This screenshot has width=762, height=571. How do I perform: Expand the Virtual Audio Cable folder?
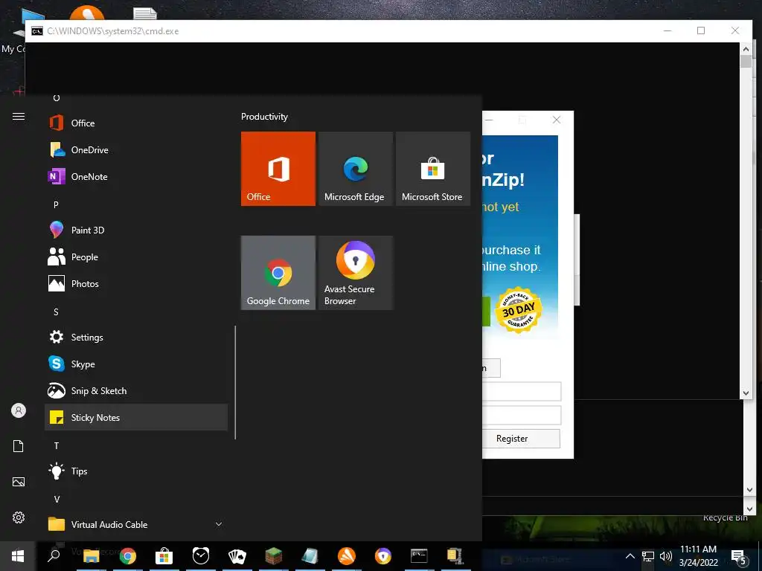136,524
